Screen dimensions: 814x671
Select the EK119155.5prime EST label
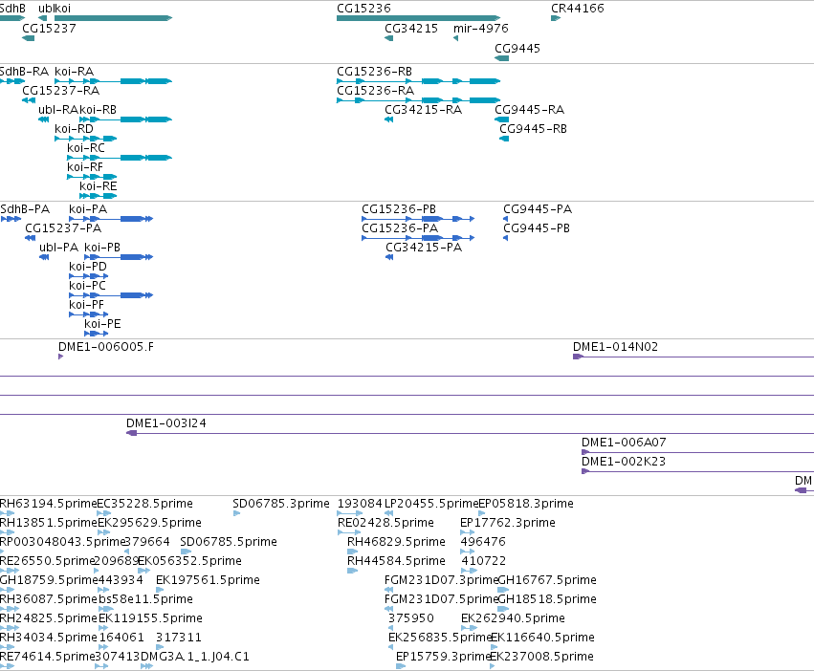coord(150,619)
